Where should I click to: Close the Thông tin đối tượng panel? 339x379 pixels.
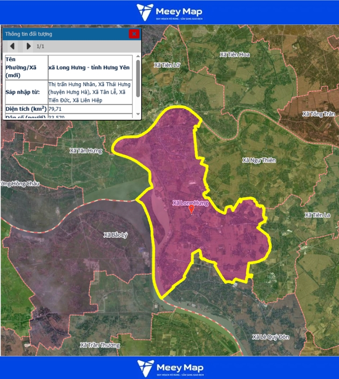pos(134,34)
